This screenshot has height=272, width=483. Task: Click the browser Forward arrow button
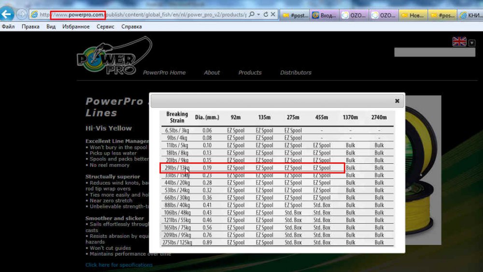pos(21,14)
